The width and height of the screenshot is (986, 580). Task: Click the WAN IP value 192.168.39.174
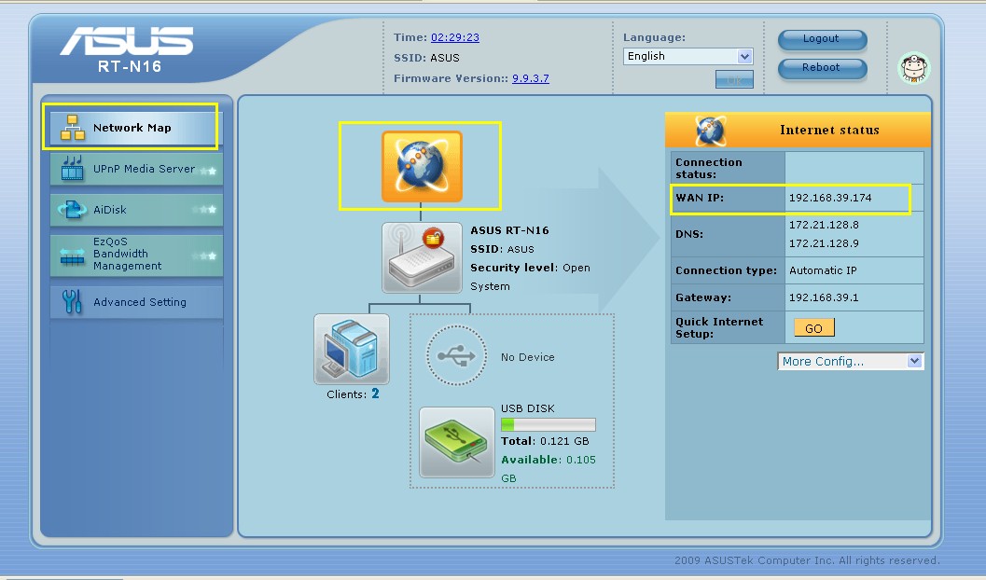click(830, 198)
